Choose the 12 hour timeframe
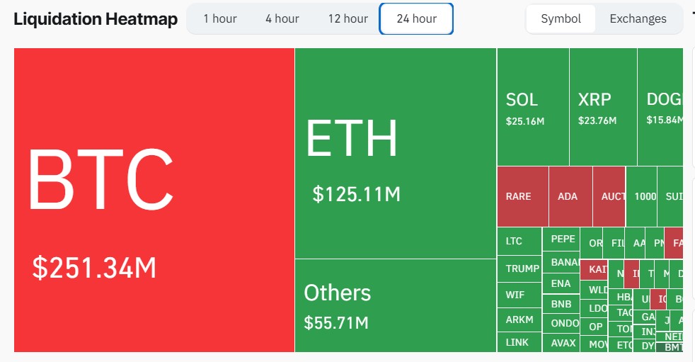Image resolution: width=695 pixels, height=362 pixels. pos(347,18)
